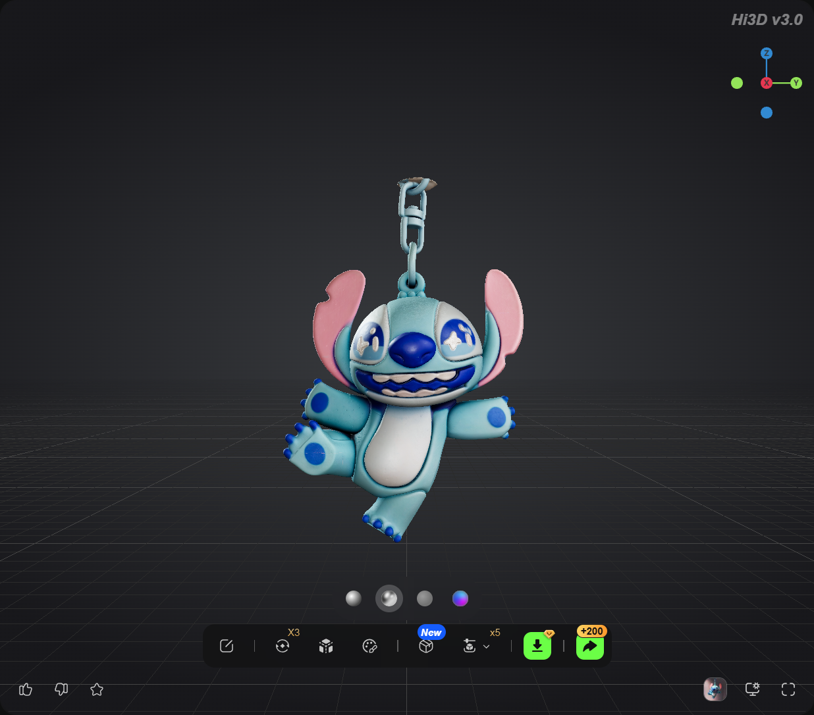Click the red X axis gizmo handle
Viewport: 814px width, 715px height.
(x=767, y=83)
